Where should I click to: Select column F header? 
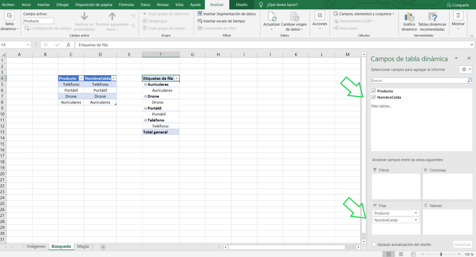[x=160, y=55]
